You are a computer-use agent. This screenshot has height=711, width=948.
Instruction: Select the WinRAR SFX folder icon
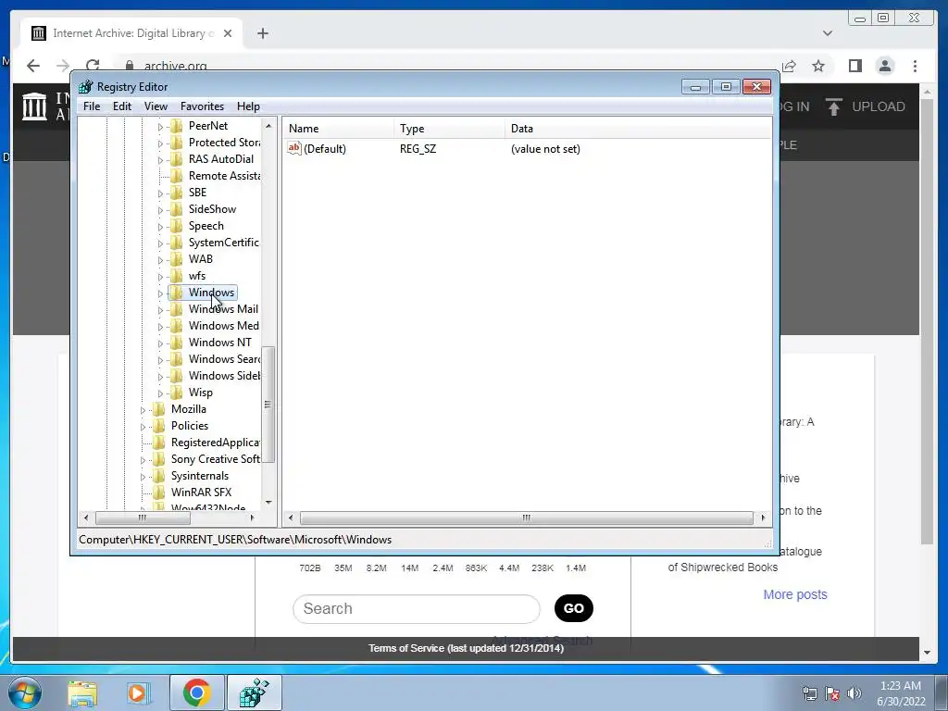coord(159,493)
